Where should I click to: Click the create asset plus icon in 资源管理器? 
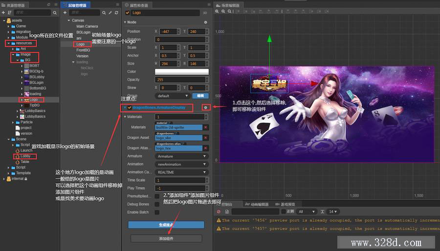(4, 12)
